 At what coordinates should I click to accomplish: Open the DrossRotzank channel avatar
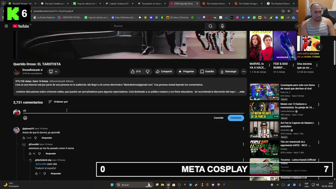(x=17, y=71)
